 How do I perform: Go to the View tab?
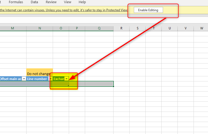click(x=67, y=2)
